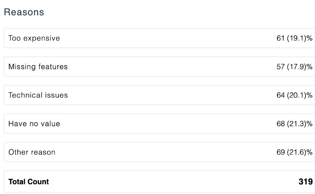Select the Other reason label
The width and height of the screenshot is (315, 194).
pyautogui.click(x=32, y=152)
